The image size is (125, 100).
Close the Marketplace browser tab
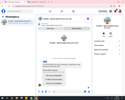tap(48, 2)
